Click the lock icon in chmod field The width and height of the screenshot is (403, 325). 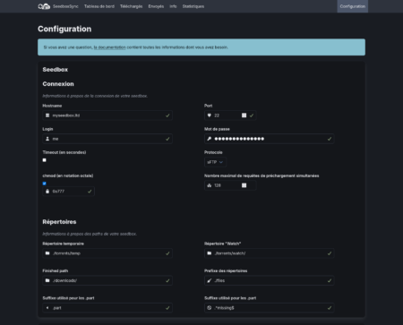[47, 192]
